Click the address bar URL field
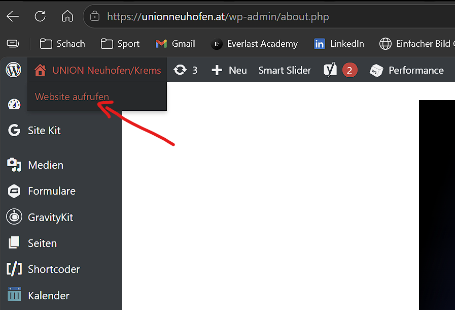The width and height of the screenshot is (455, 310). click(218, 17)
